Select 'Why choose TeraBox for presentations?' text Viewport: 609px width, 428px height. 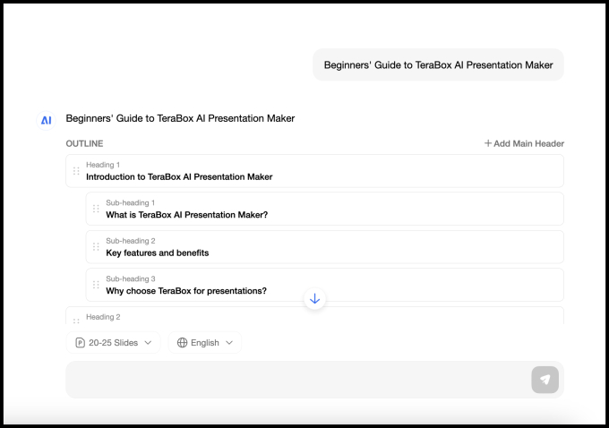tap(186, 291)
